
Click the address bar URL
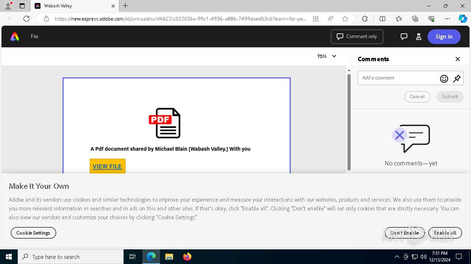(180, 19)
